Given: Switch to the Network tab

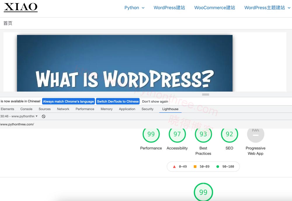Looking at the screenshot, I should 63,109.
